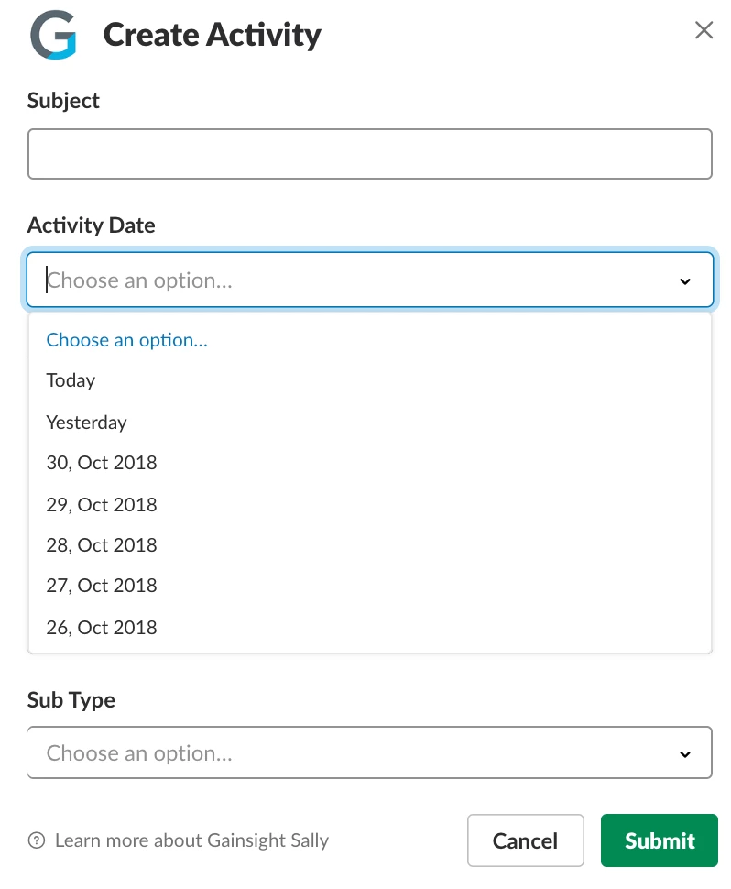This screenshot has height=889, width=731.
Task: Focus the Subject input field
Action: (369, 154)
